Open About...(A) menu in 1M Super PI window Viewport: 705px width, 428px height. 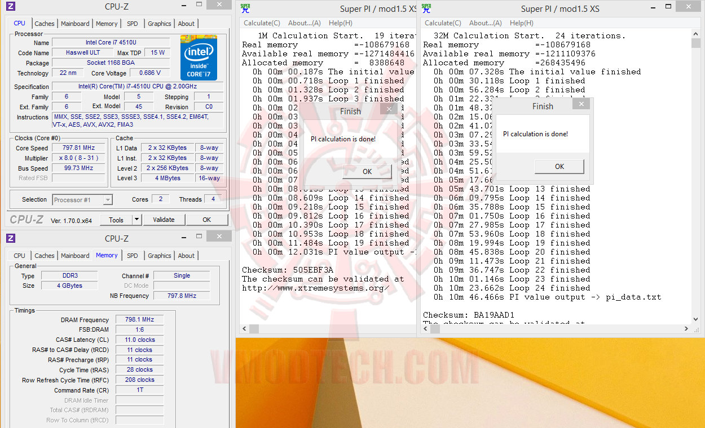(x=304, y=23)
